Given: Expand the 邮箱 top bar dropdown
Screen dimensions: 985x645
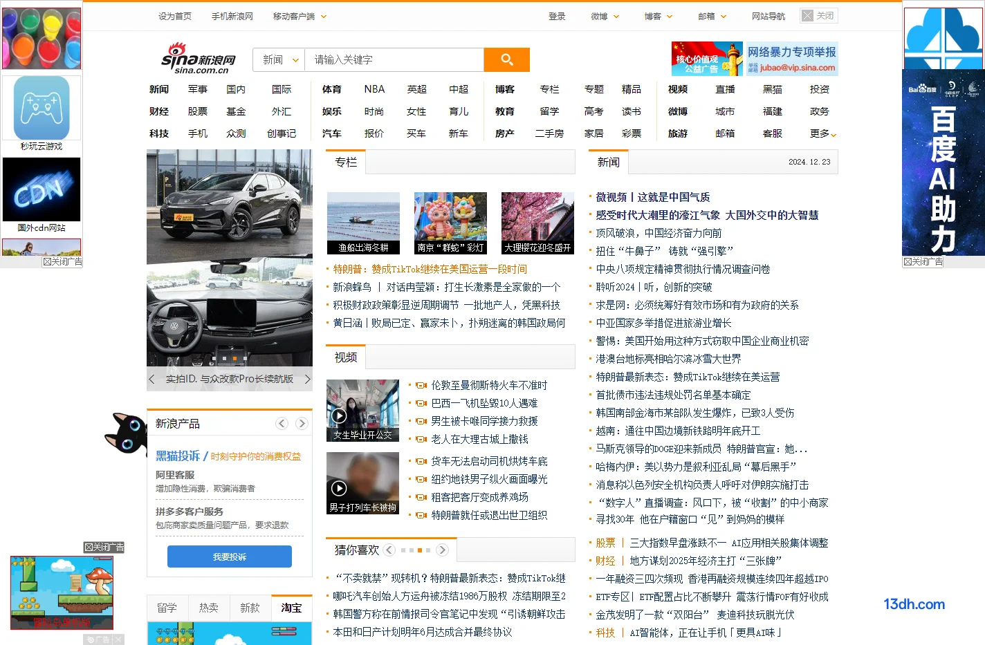Looking at the screenshot, I should pyautogui.click(x=712, y=16).
